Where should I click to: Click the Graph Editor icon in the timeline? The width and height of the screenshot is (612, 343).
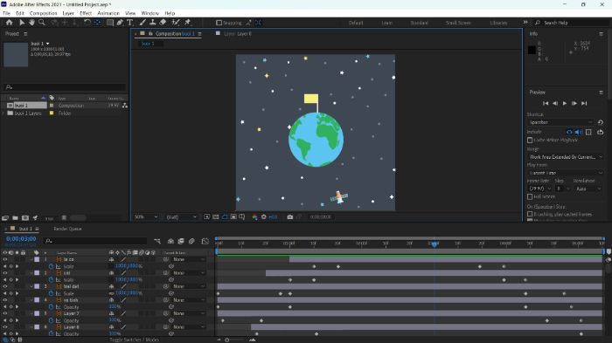tap(205, 241)
